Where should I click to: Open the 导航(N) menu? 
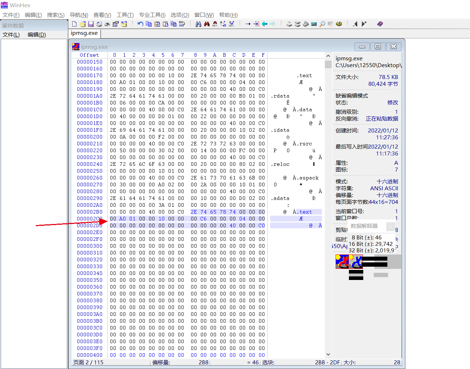pos(79,15)
